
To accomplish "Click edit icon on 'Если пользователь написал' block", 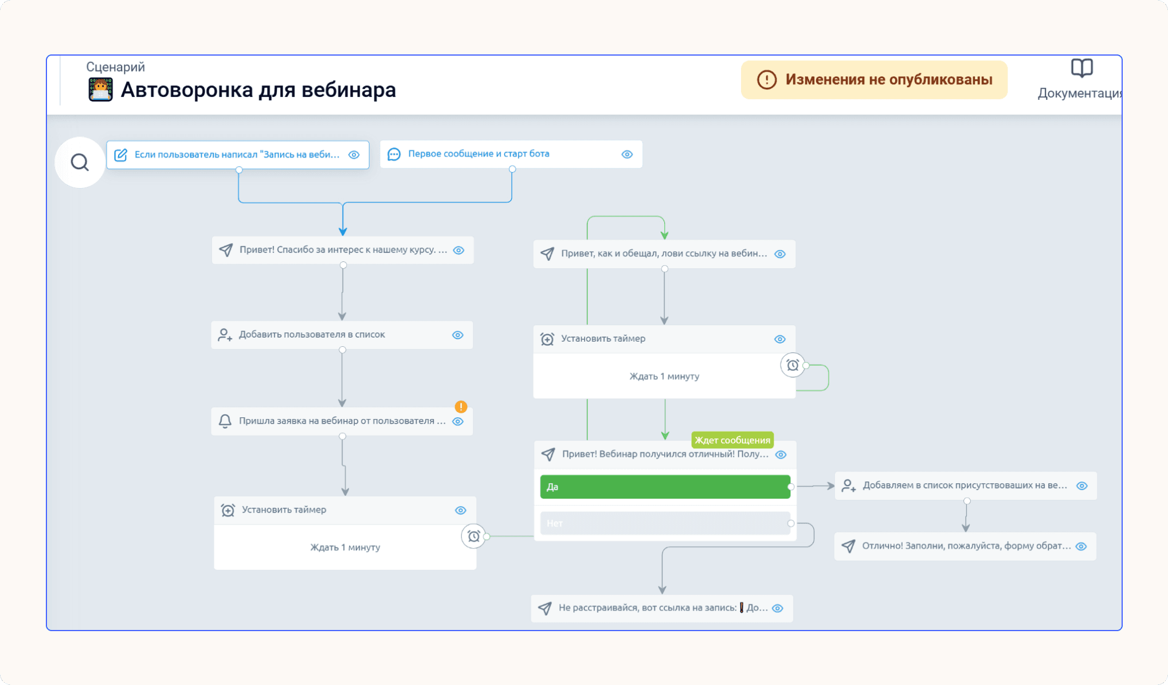I will coord(120,155).
